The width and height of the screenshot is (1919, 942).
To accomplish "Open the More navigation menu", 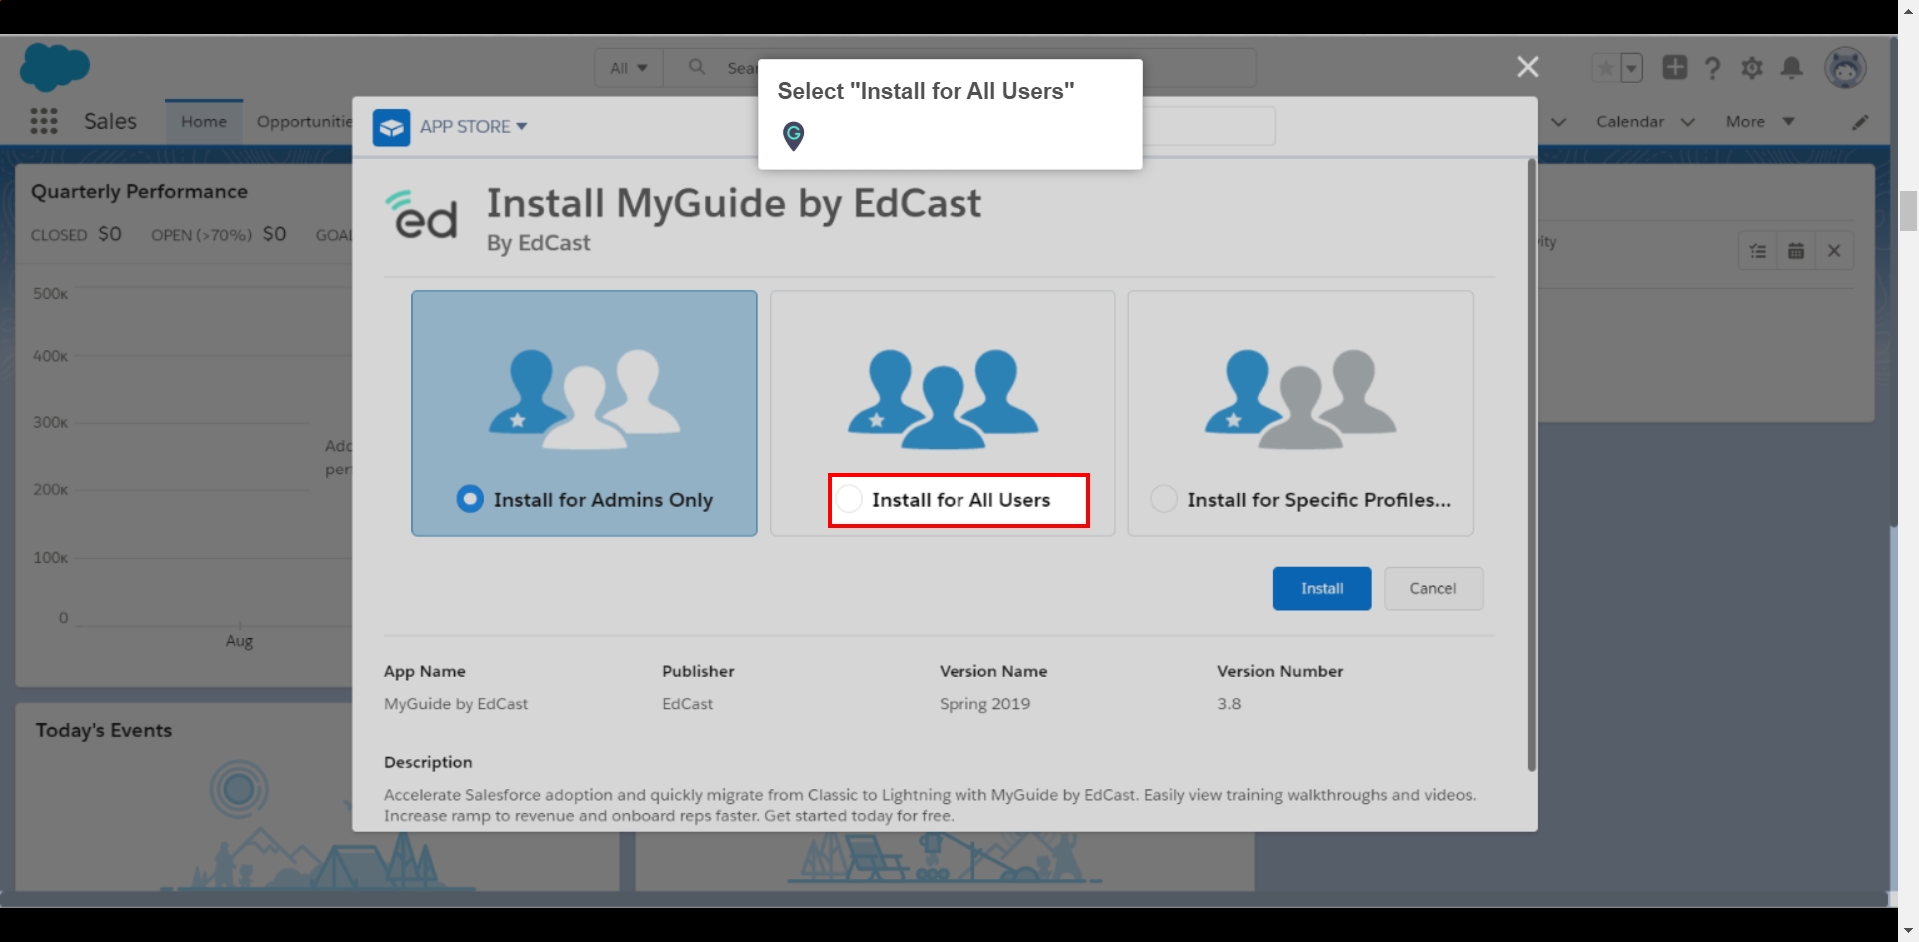I will coord(1760,122).
